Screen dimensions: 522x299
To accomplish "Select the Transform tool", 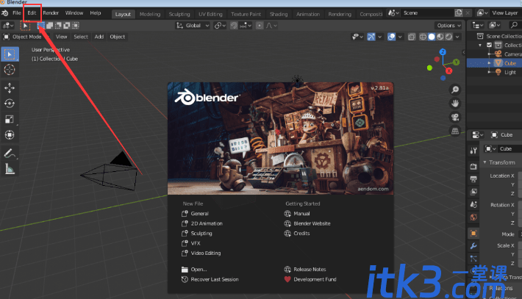I will pos(10,134).
